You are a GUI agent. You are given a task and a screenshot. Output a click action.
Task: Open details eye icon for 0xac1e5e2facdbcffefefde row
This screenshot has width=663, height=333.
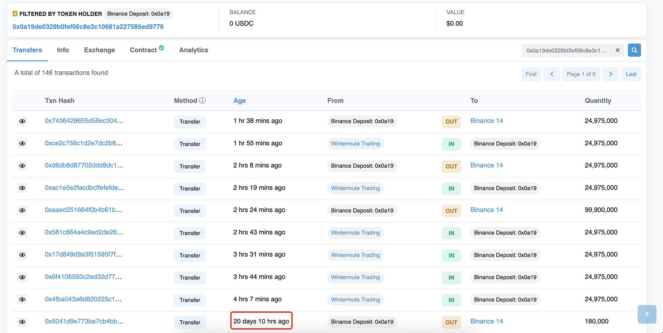click(22, 188)
